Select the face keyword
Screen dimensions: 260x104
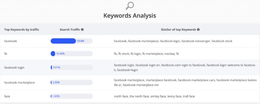pos(7,96)
